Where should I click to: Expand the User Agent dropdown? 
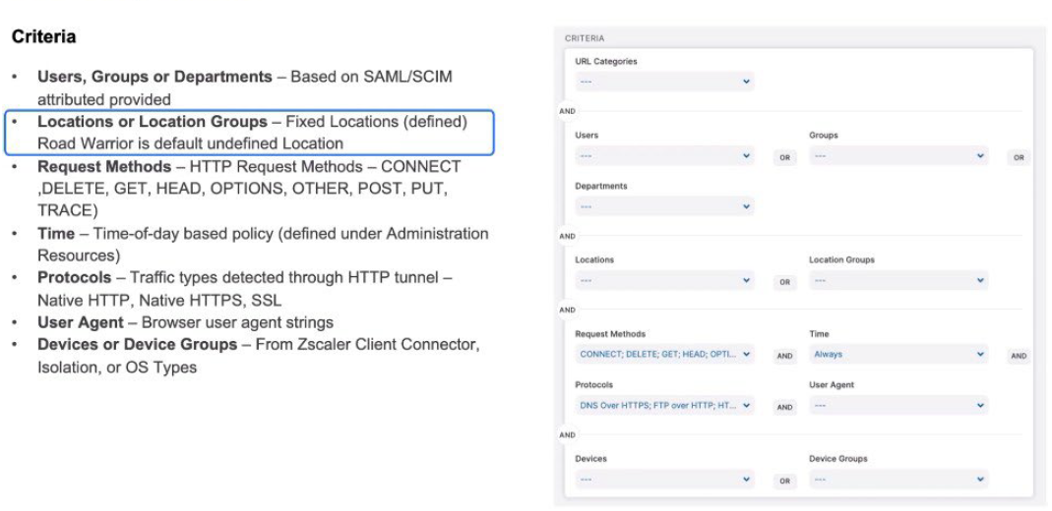tap(897, 405)
